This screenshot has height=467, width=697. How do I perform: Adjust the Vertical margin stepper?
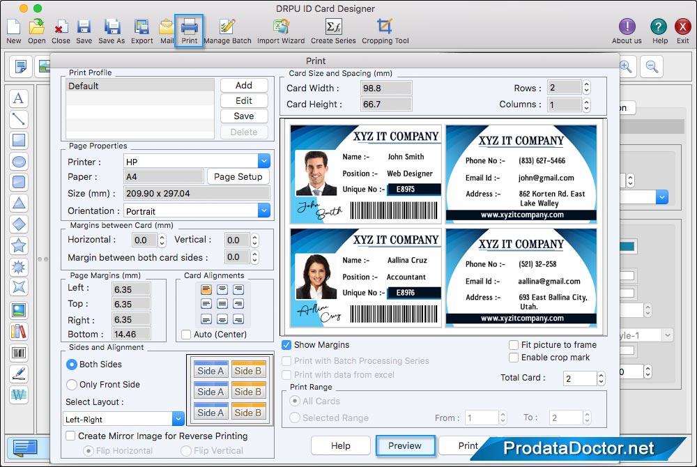(254, 240)
